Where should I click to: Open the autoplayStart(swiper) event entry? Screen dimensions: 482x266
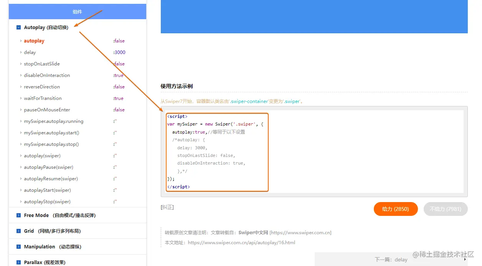pyautogui.click(x=47, y=190)
